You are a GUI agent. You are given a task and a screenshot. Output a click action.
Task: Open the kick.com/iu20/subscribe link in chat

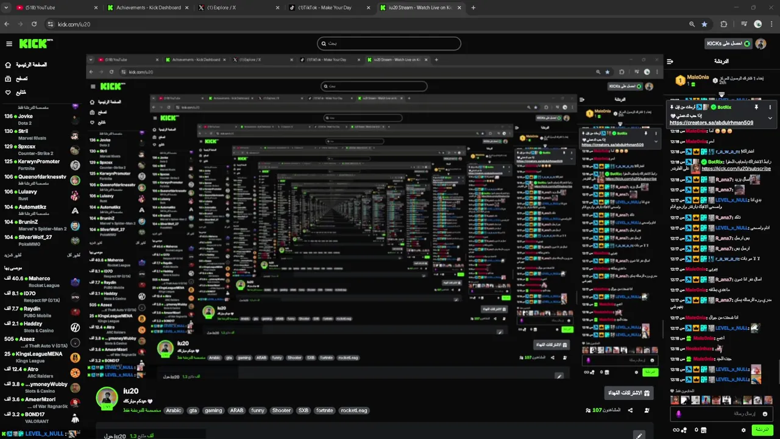click(x=736, y=168)
